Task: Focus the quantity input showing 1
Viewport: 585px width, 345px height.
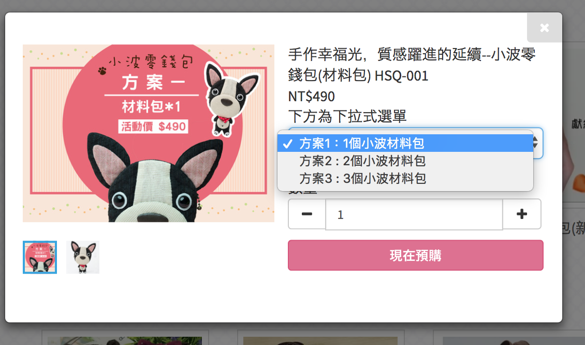Action: tap(414, 214)
